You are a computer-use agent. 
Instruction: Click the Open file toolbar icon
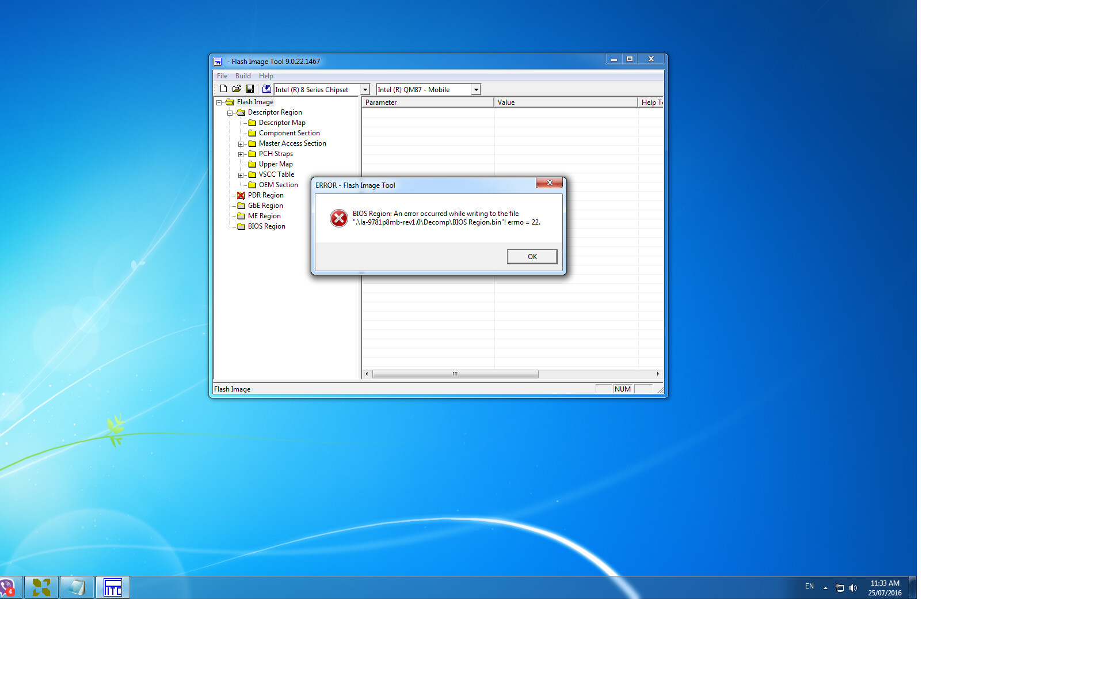[237, 89]
